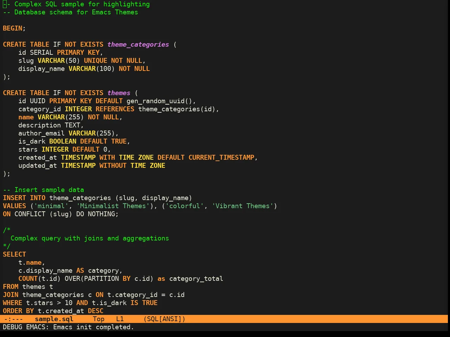This screenshot has height=337, width=450.
Task: Click the 'Database schema for Emacs Themes' comment
Action: pyautogui.click(x=70, y=12)
